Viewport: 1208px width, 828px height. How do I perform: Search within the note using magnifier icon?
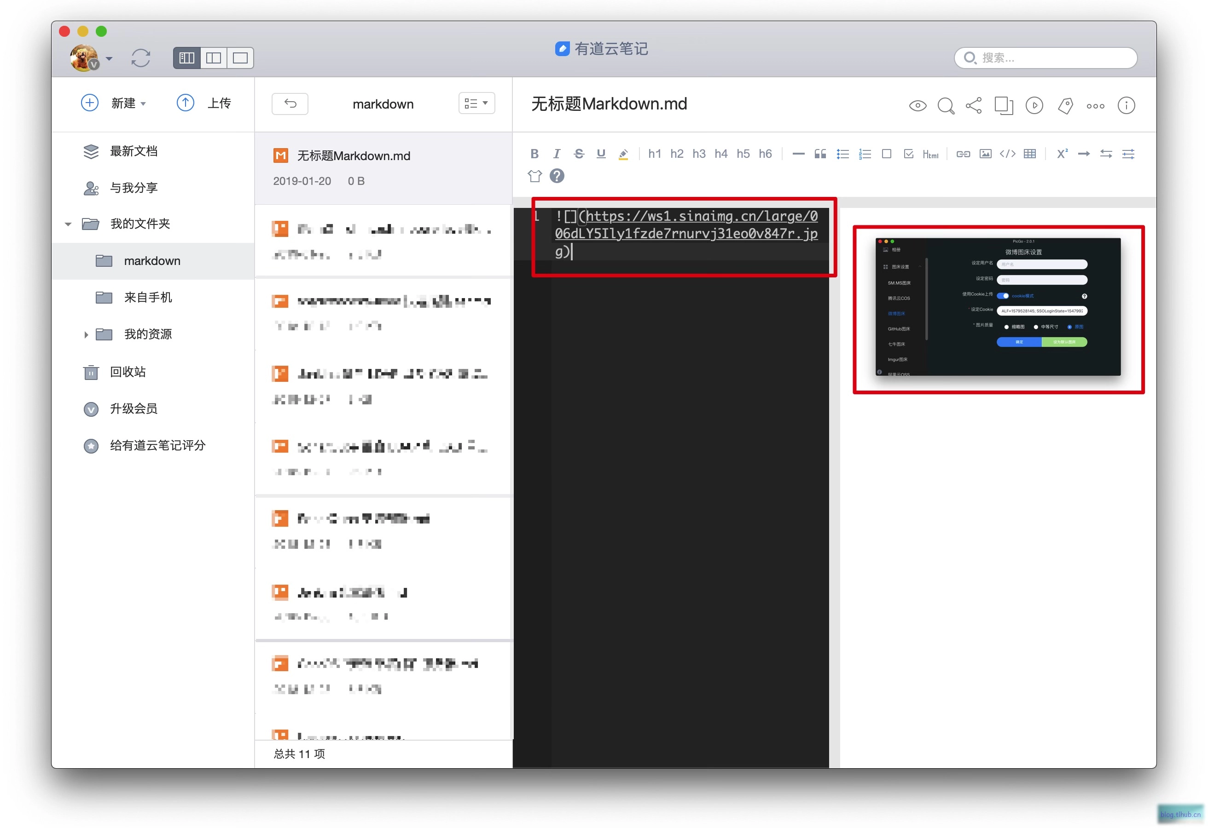point(946,106)
